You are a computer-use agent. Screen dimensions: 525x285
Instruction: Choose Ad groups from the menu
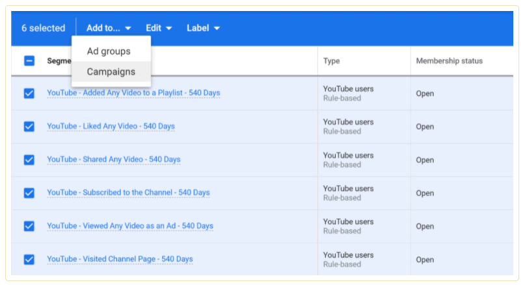coord(109,51)
